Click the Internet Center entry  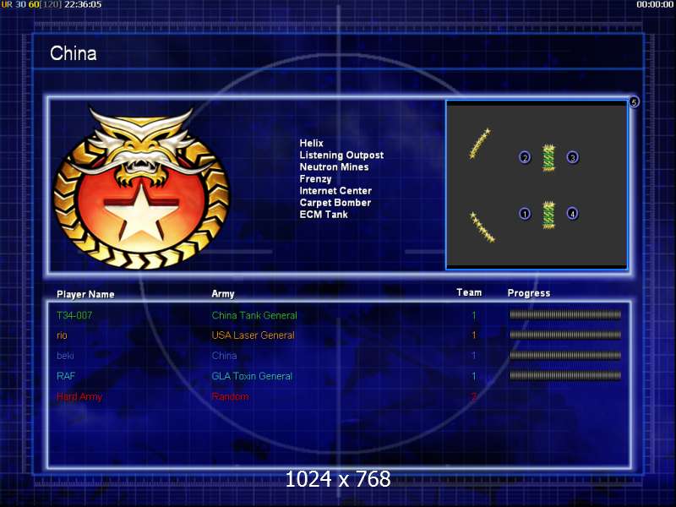pos(335,191)
